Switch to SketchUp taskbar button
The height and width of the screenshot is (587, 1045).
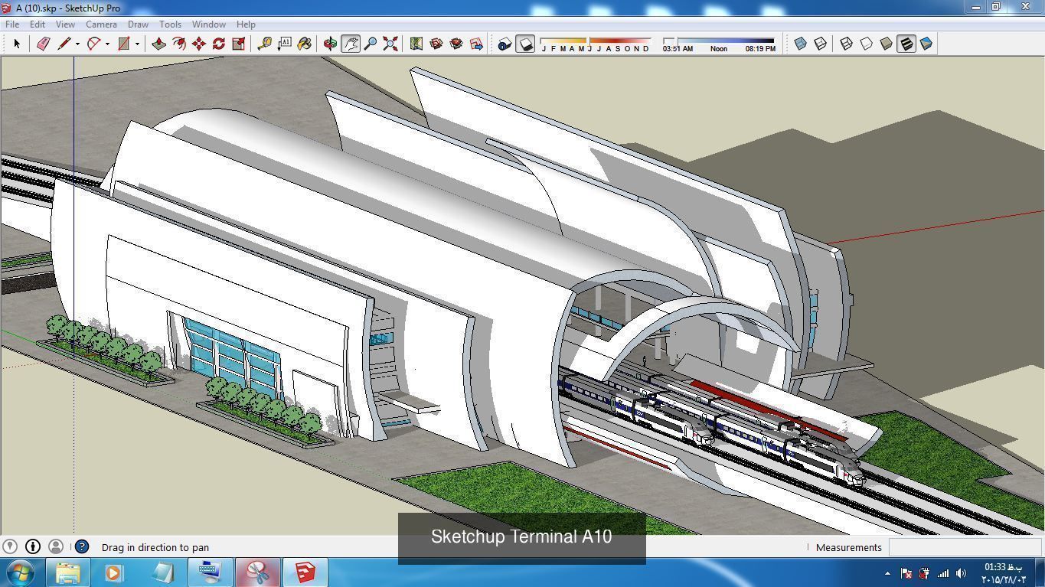point(305,572)
